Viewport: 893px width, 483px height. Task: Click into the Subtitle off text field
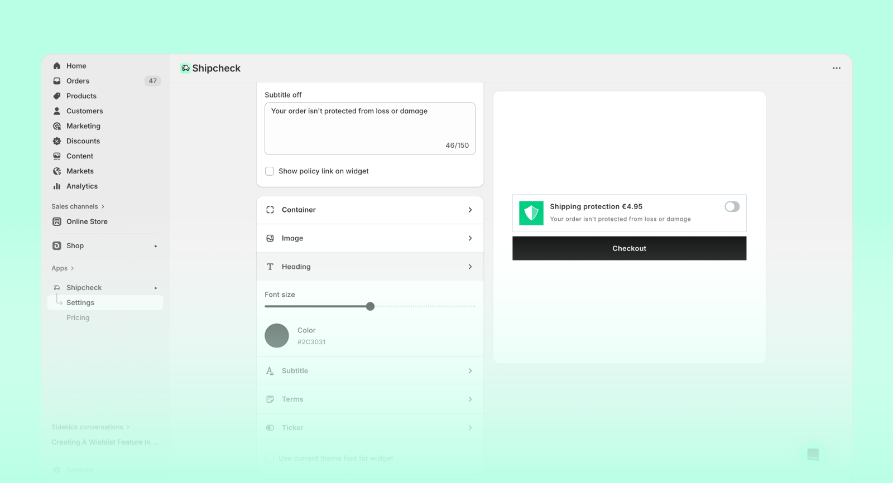(x=370, y=128)
